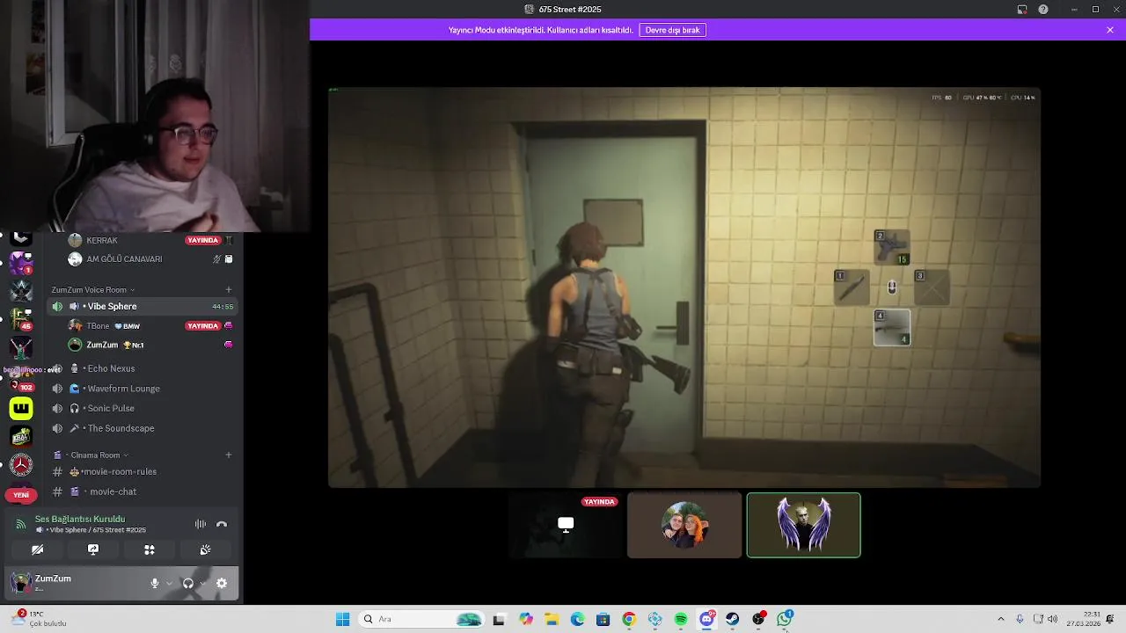Join the Waveform Lounge voice channel
1126x633 pixels.
(x=143, y=389)
